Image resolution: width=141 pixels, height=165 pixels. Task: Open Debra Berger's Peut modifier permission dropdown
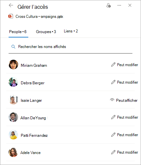pyautogui.click(x=124, y=82)
